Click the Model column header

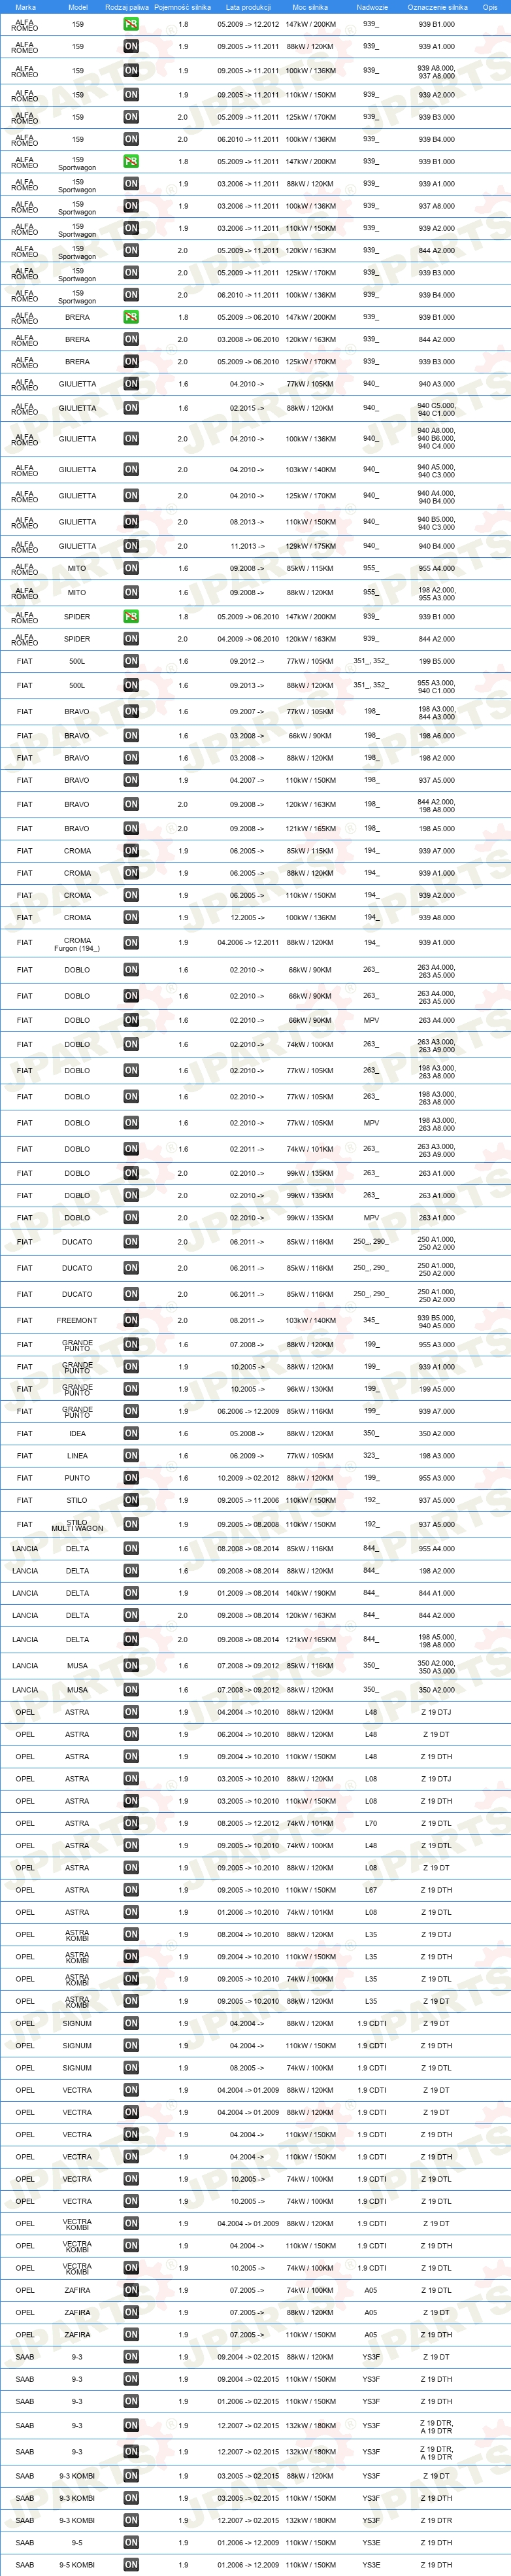click(77, 7)
